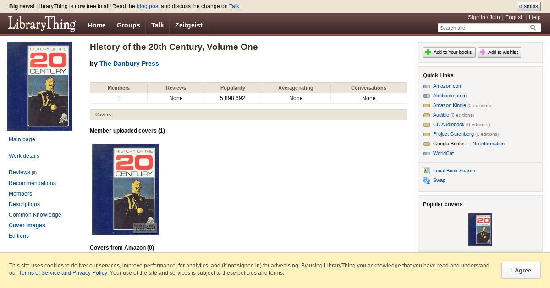Click the icon beside Audible

click(x=427, y=115)
